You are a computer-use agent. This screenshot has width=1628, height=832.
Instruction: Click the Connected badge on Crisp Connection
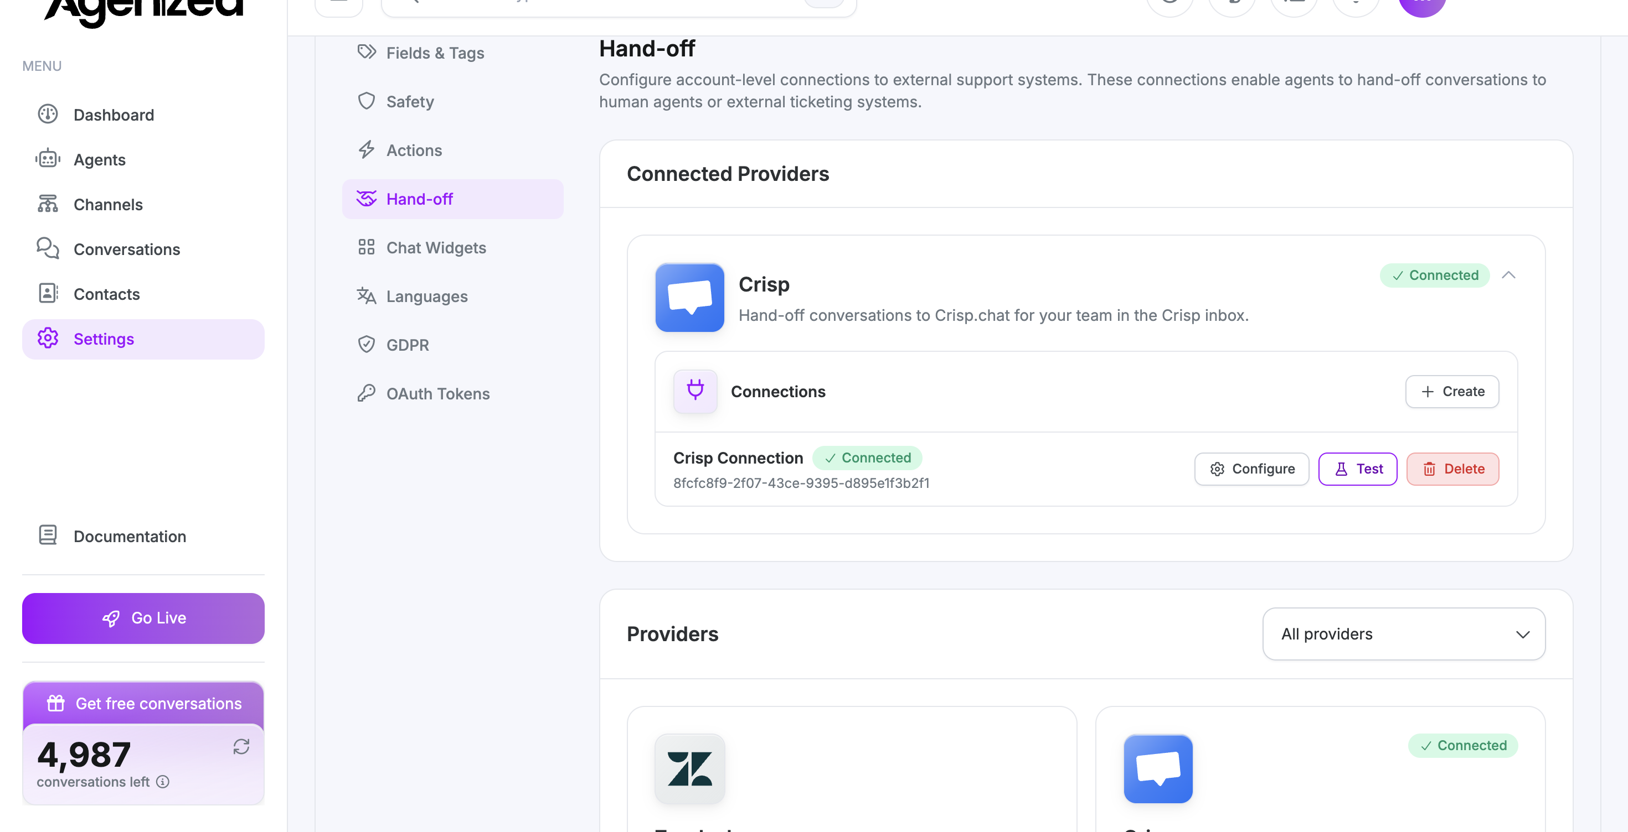click(867, 457)
